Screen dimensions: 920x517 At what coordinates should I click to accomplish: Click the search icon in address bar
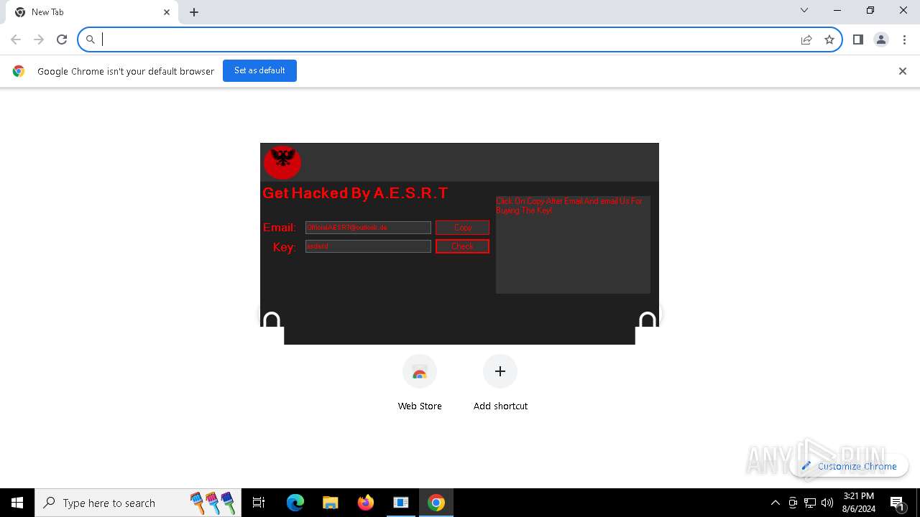click(91, 39)
